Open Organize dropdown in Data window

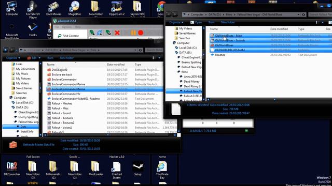pos(13,58)
